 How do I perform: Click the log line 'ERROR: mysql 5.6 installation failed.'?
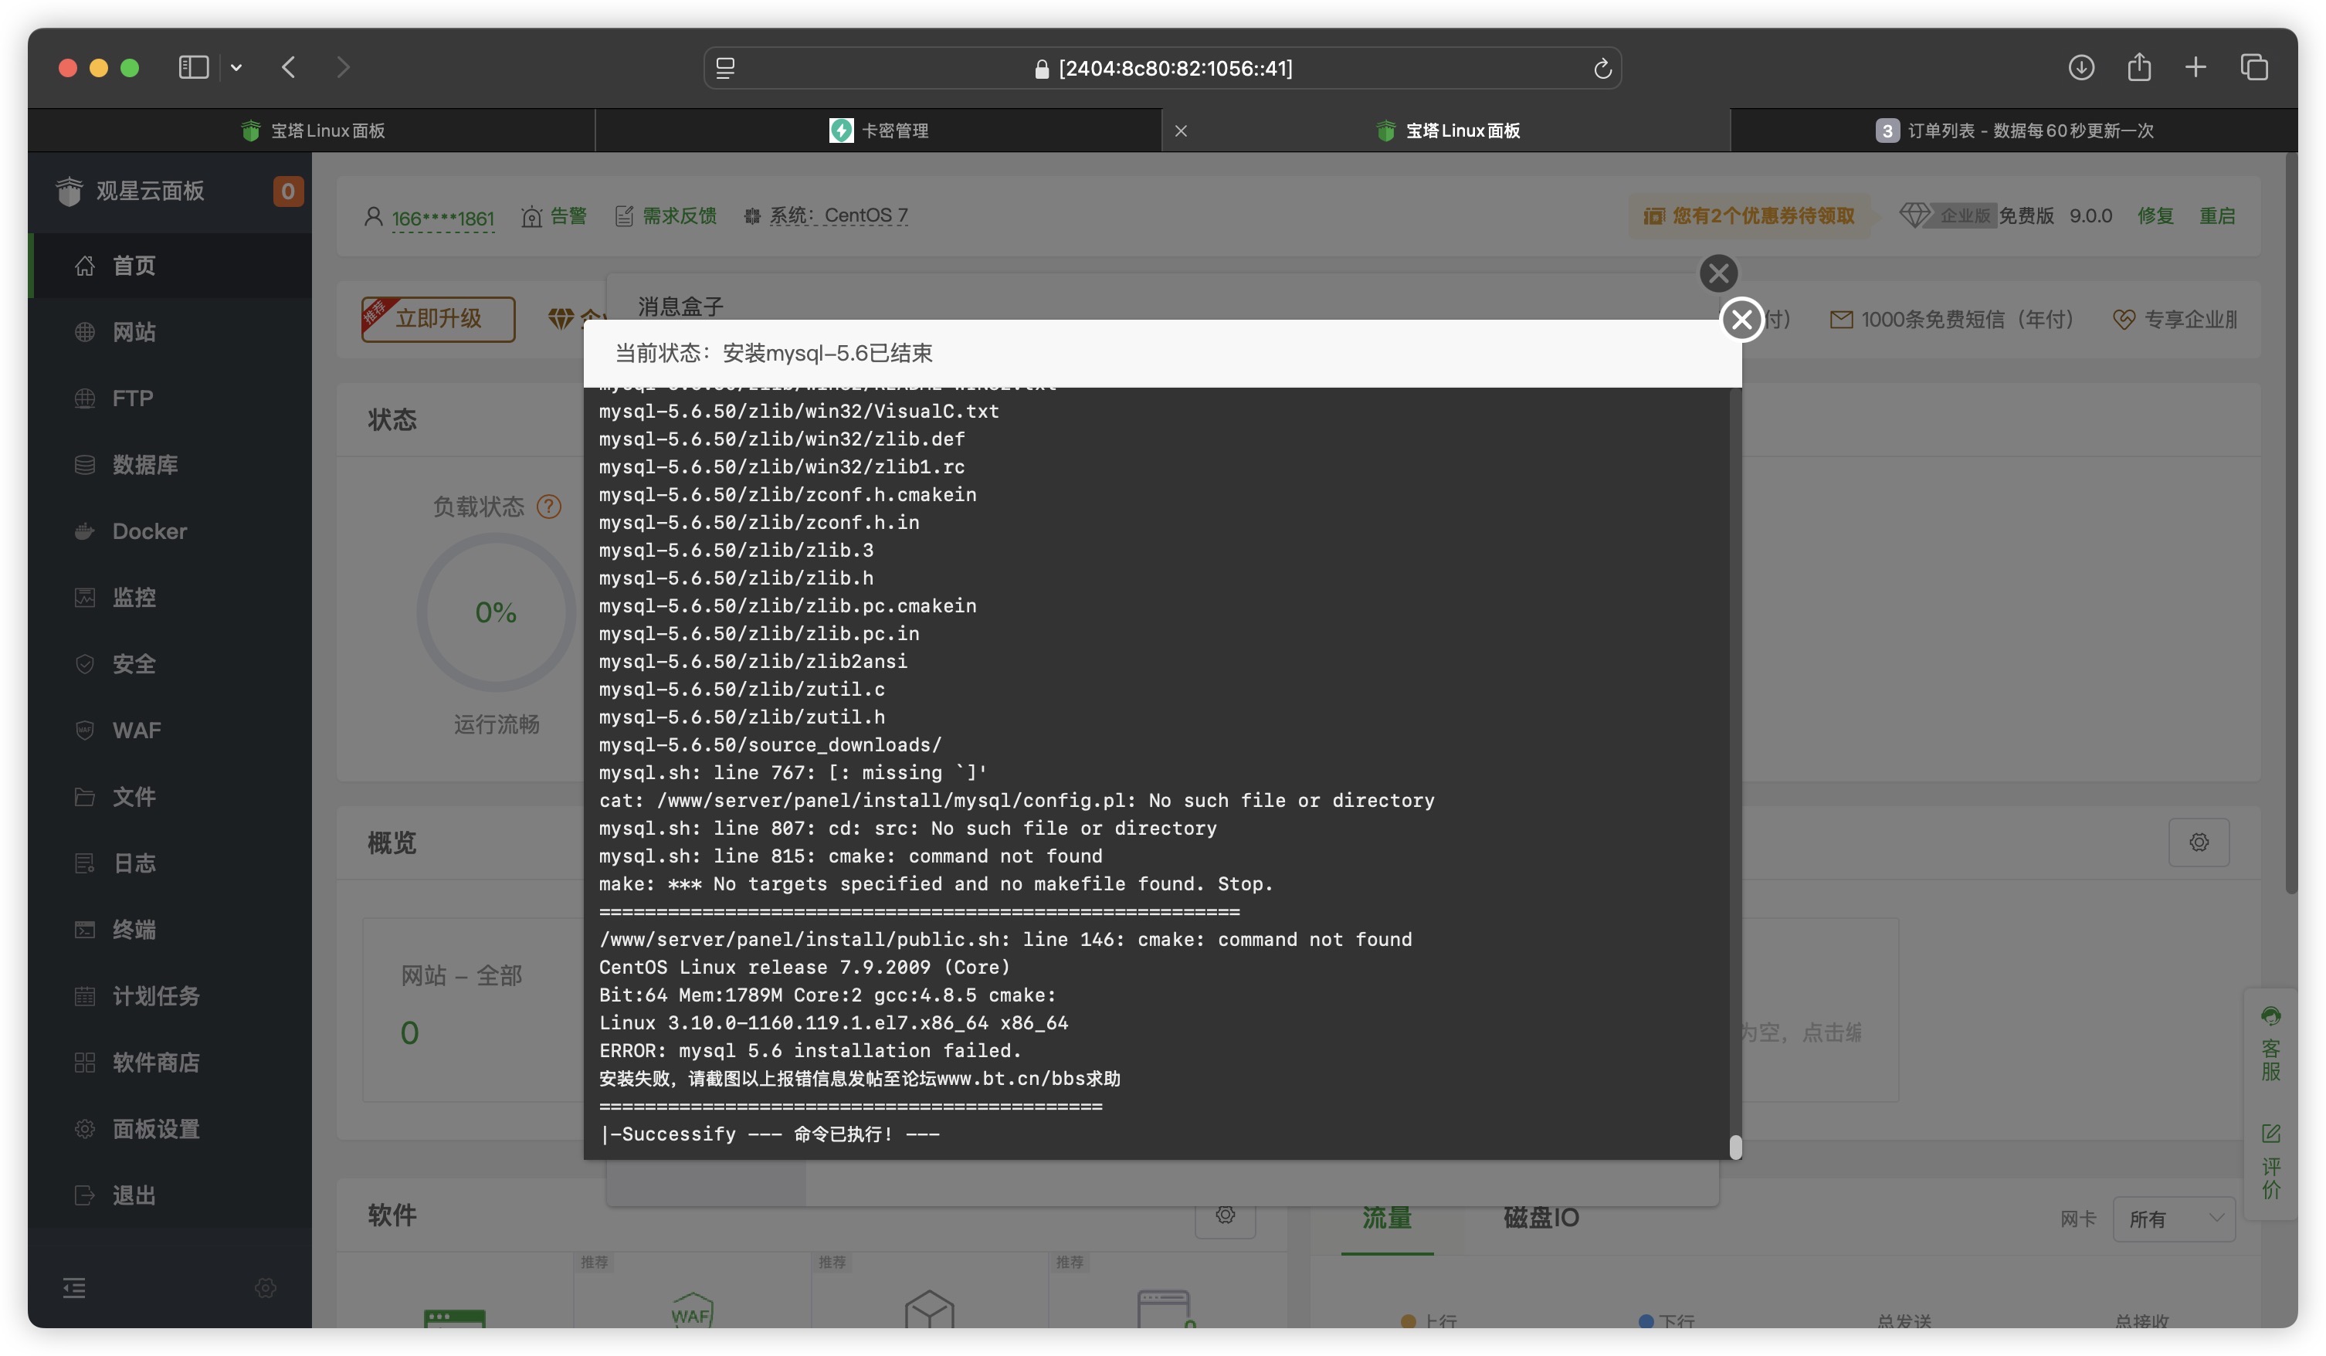(x=809, y=1050)
